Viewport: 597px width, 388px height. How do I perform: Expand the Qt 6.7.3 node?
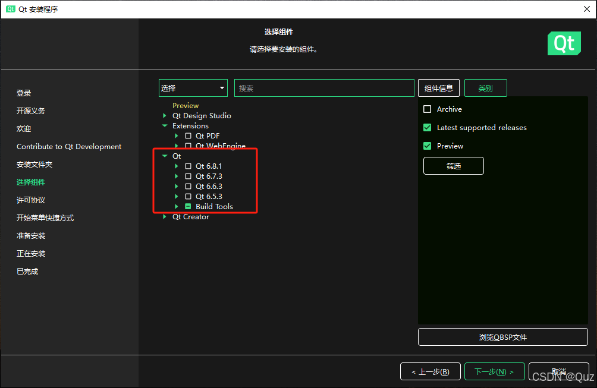[176, 176]
